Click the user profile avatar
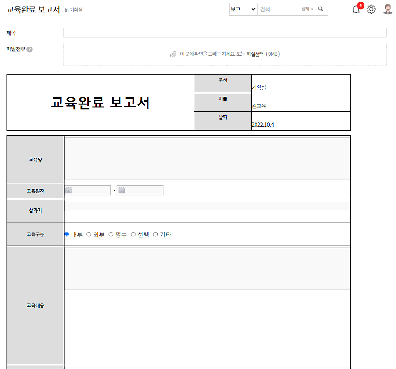Image resolution: width=396 pixels, height=369 pixels. point(388,9)
